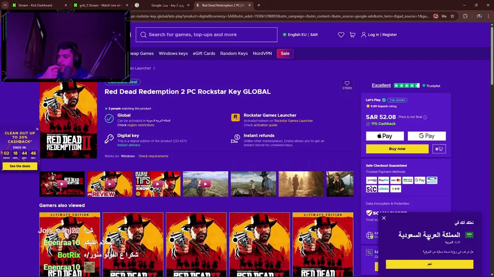Close the cashback countdown banner
Screen dimensions: 494x277
point(37,129)
